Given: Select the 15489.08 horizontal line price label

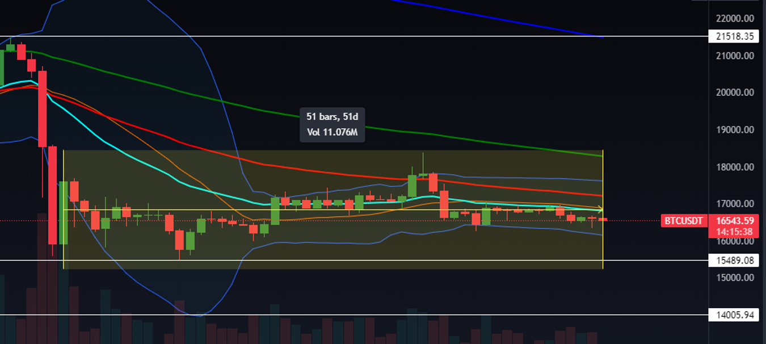Looking at the screenshot, I should [734, 261].
